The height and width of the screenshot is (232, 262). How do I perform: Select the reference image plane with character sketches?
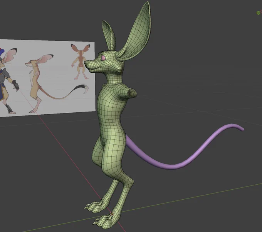pyautogui.click(x=47, y=78)
